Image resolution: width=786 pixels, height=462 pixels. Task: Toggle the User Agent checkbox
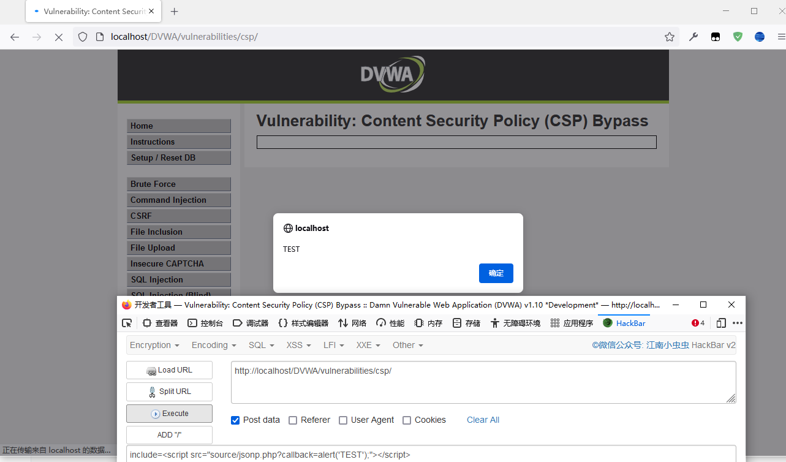point(343,420)
